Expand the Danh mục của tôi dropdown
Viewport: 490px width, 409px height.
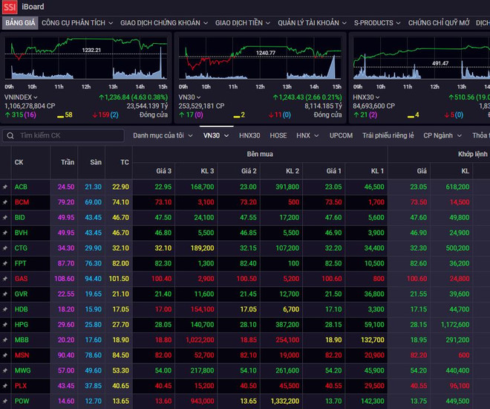point(163,136)
